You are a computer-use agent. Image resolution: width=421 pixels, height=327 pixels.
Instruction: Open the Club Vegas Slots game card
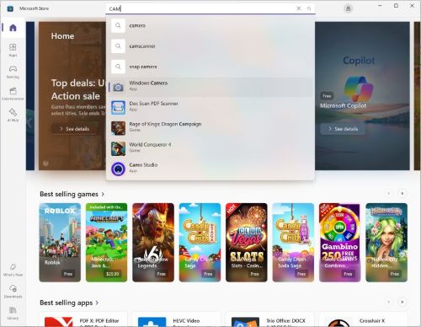pyautogui.click(x=247, y=243)
